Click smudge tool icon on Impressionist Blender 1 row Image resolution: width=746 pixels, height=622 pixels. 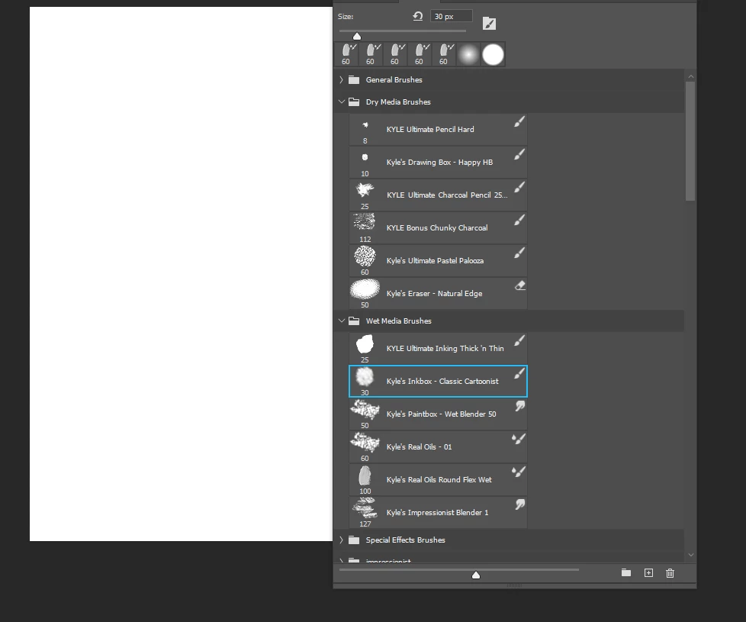[520, 504]
